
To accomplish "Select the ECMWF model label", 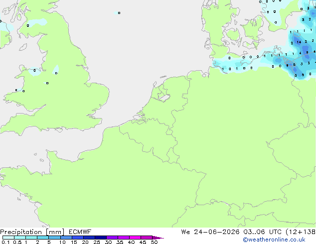I will click(x=80, y=232).
